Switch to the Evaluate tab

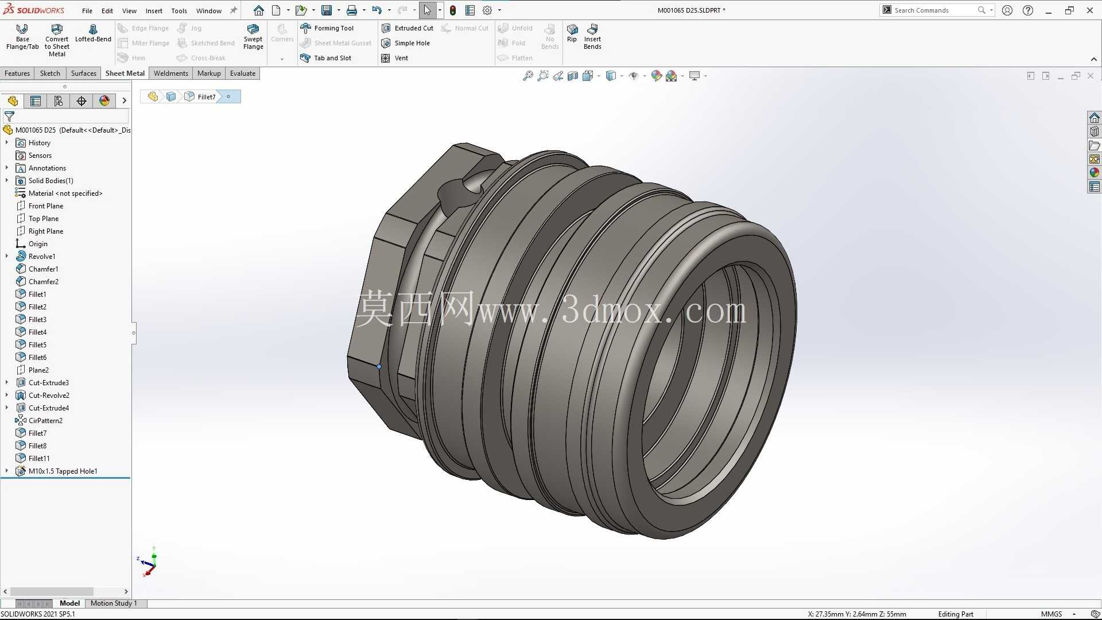pos(243,73)
